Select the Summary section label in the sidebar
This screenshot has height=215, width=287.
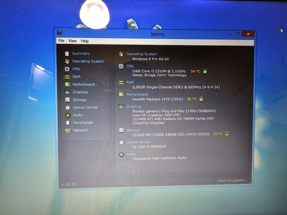coord(81,53)
